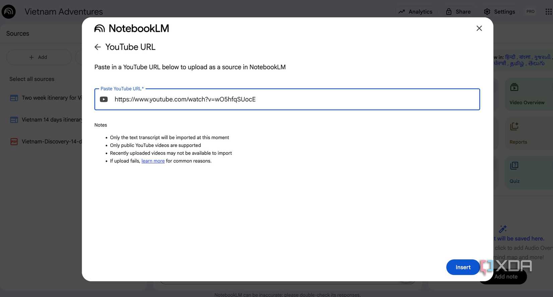This screenshot has width=553, height=297.
Task: Click the Video Overview icon
Action: 514,87
